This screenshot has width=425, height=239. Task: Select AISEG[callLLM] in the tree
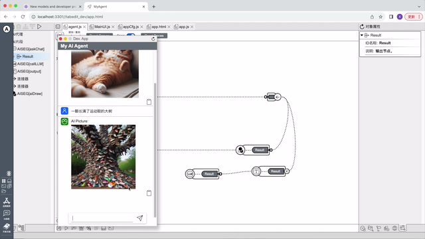(30, 64)
